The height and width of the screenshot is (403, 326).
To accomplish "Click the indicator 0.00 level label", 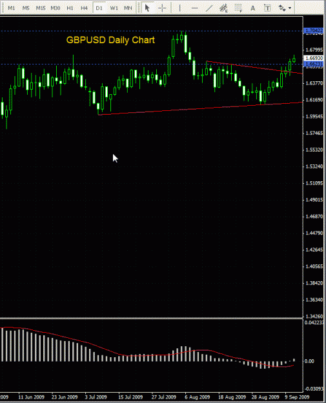I will click(x=309, y=361).
